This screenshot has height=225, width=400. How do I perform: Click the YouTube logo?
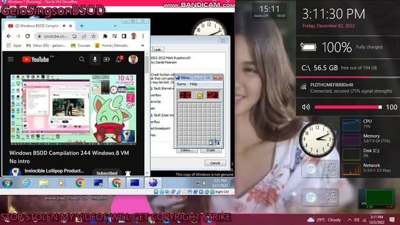pyautogui.click(x=36, y=59)
